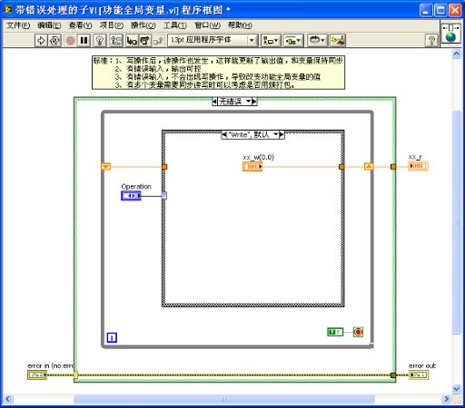Click the left shift register on loop
This screenshot has width=465, height=408.
105,167
